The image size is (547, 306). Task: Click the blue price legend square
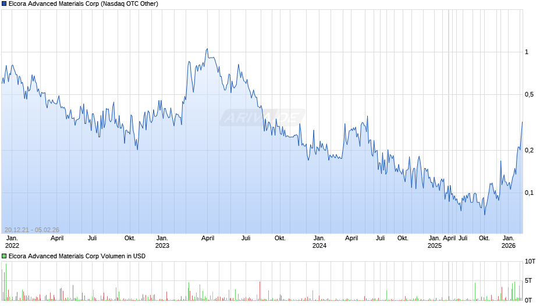[4, 4]
